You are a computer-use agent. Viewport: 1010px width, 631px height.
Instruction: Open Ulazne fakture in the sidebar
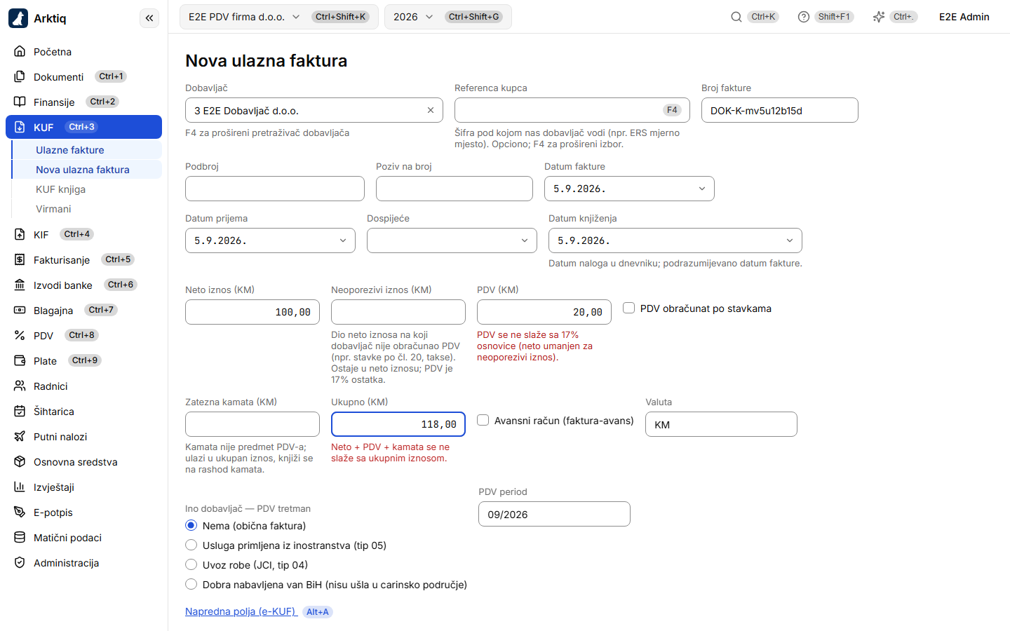(x=87, y=150)
